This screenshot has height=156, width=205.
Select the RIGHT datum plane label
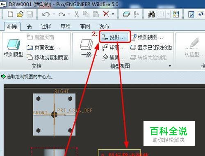tap(62, 91)
